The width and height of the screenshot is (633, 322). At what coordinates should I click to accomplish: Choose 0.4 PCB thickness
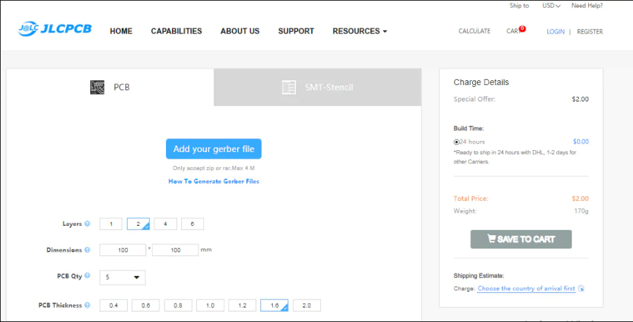pos(113,305)
